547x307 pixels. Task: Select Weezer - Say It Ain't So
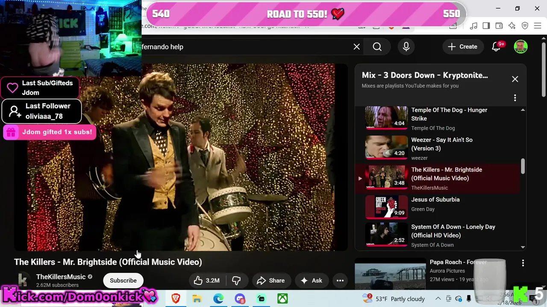click(438, 148)
